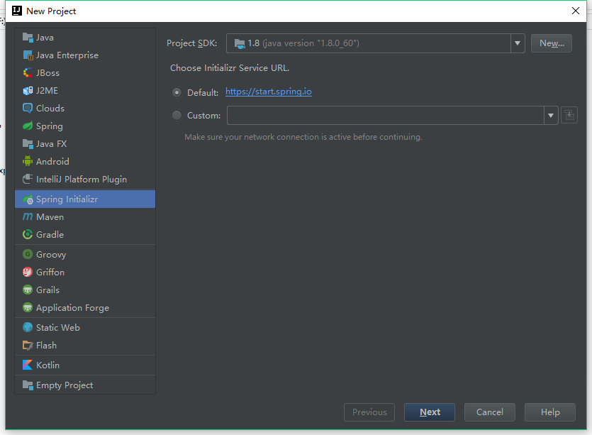Open the Project SDK dropdown
Screen dimensions: 592x435
517,43
